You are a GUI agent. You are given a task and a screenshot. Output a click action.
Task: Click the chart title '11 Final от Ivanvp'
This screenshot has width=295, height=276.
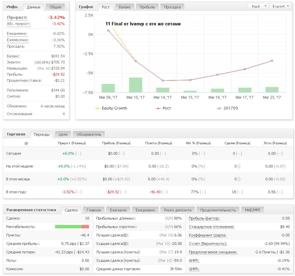click(143, 24)
